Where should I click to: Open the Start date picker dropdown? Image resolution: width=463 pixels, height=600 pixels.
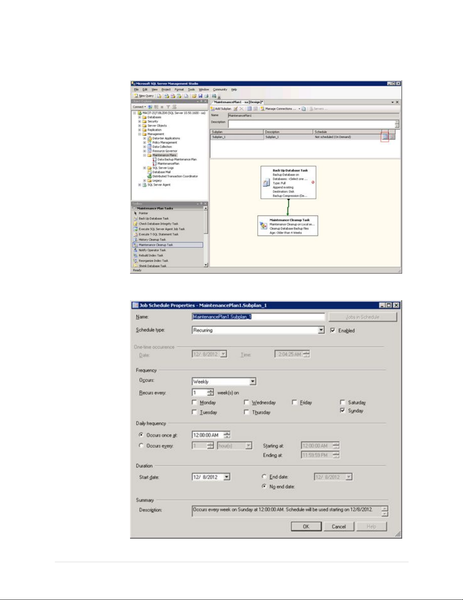(226, 477)
